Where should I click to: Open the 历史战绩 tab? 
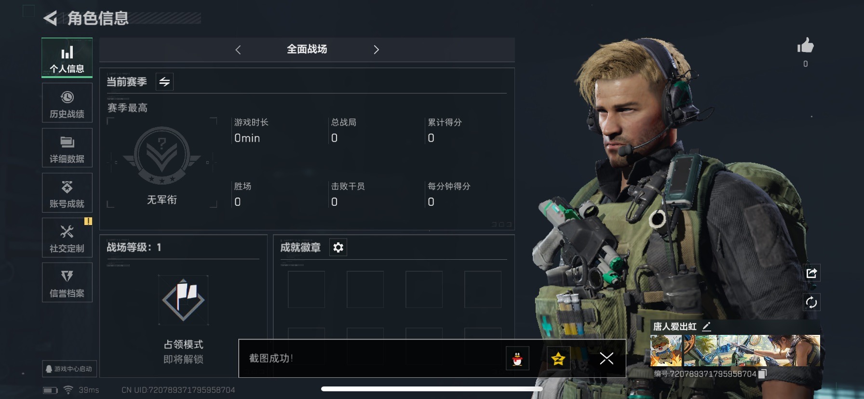click(67, 104)
